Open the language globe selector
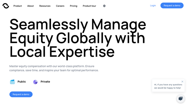This screenshot has height=105, width=187. 104,6
